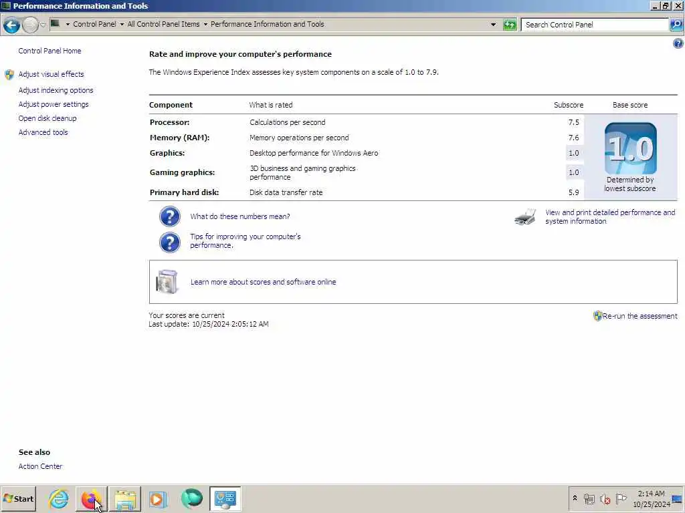Click Graphics subscore 1.0
Image resolution: width=685 pixels, height=513 pixels.
tap(573, 153)
